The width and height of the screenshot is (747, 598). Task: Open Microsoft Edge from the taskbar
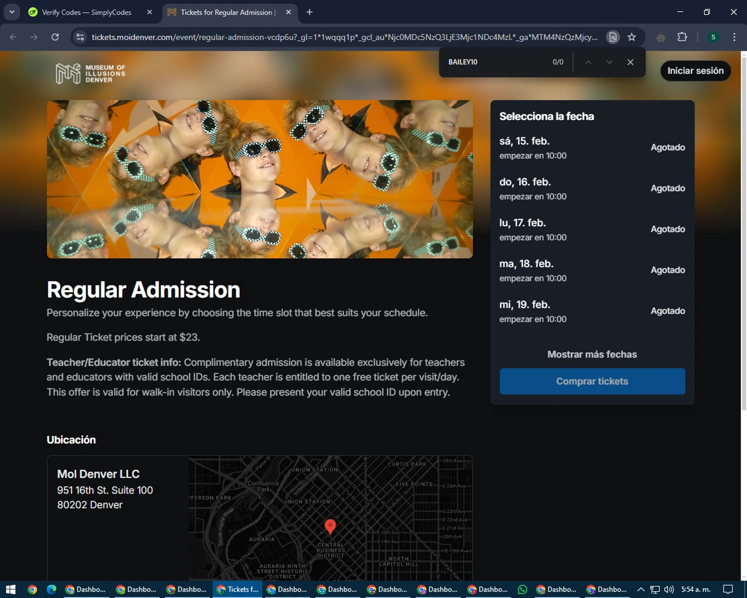[51, 590]
